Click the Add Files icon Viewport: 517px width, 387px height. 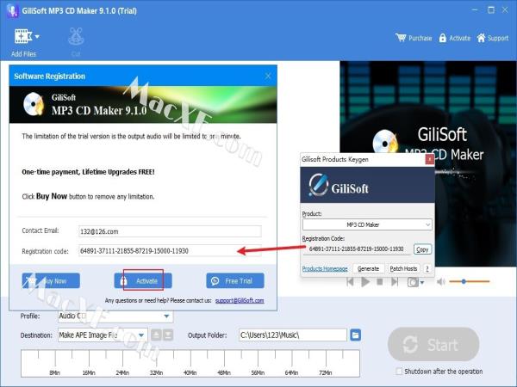point(22,36)
